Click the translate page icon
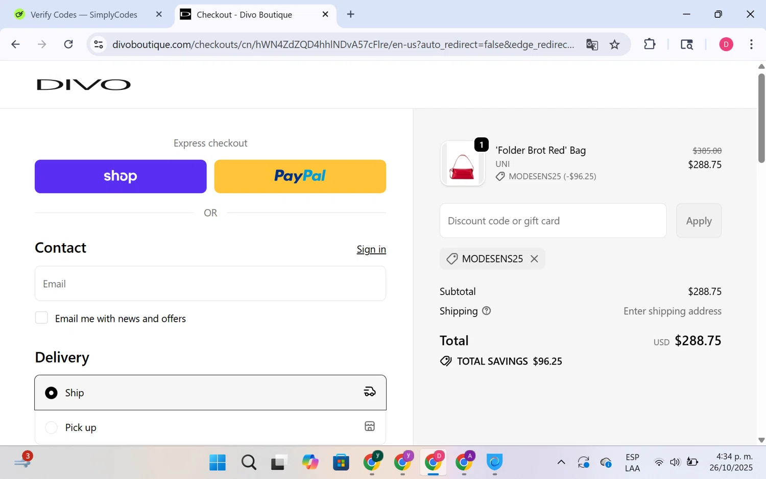Viewport: 766px width, 479px height. (592, 44)
